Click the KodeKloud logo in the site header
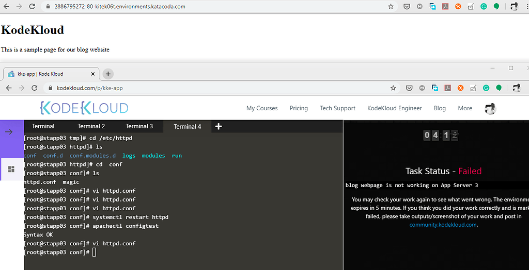 pos(84,108)
